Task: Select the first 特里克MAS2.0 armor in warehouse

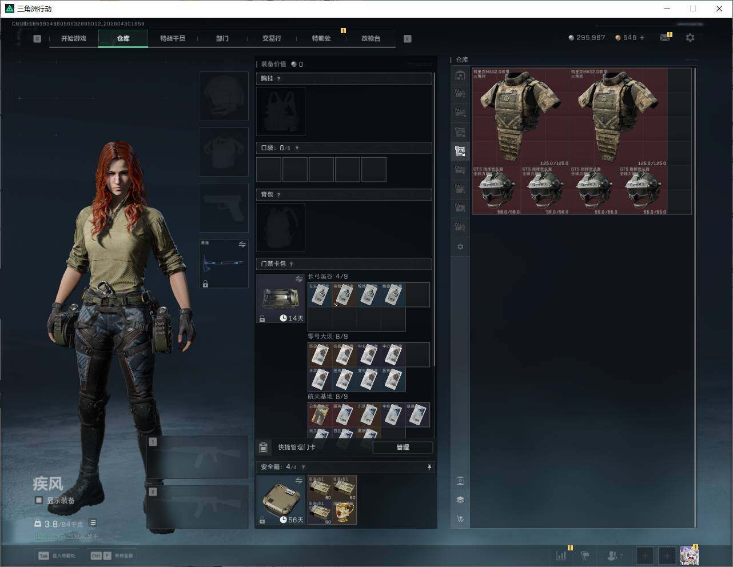Action: tap(521, 117)
